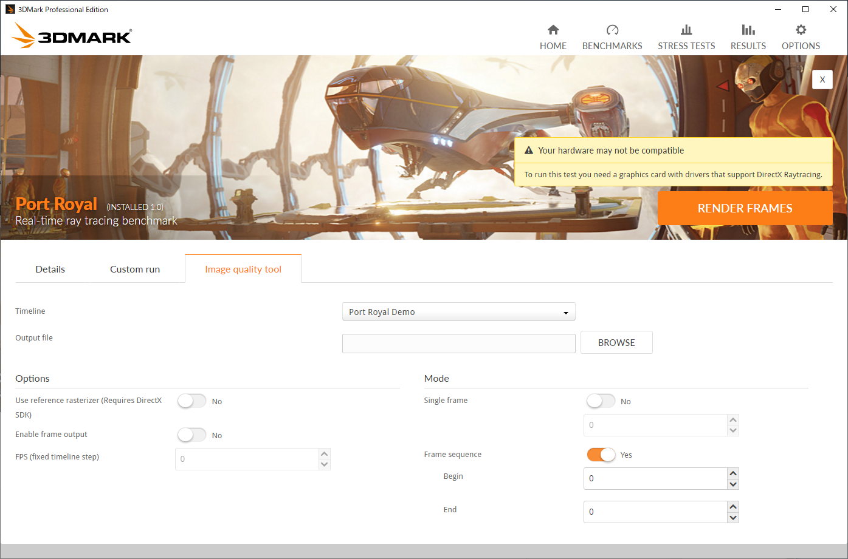848x559 pixels.
Task: Click the Output file path field
Action: click(x=459, y=344)
